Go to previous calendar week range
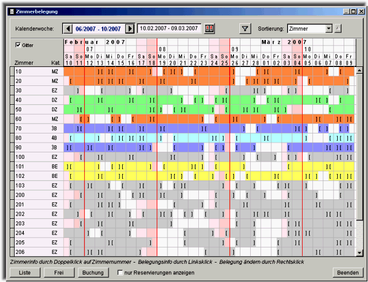The width and height of the screenshot is (368, 282). pos(68,29)
